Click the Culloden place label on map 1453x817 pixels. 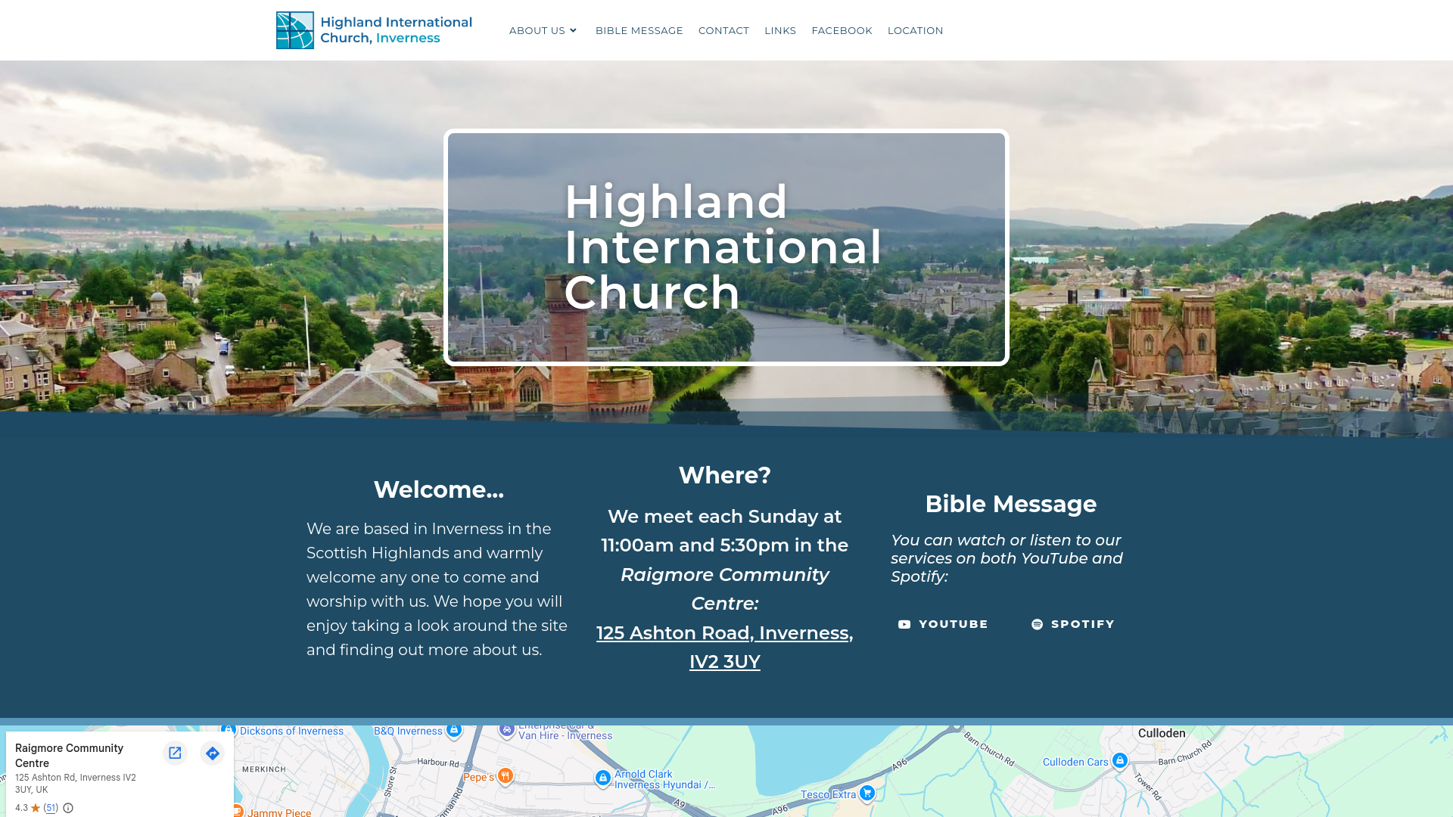[x=1162, y=733]
